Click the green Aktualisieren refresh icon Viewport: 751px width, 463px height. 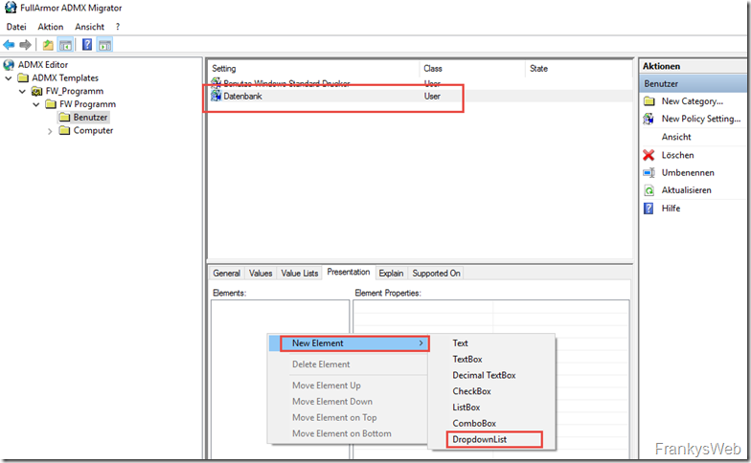point(649,190)
